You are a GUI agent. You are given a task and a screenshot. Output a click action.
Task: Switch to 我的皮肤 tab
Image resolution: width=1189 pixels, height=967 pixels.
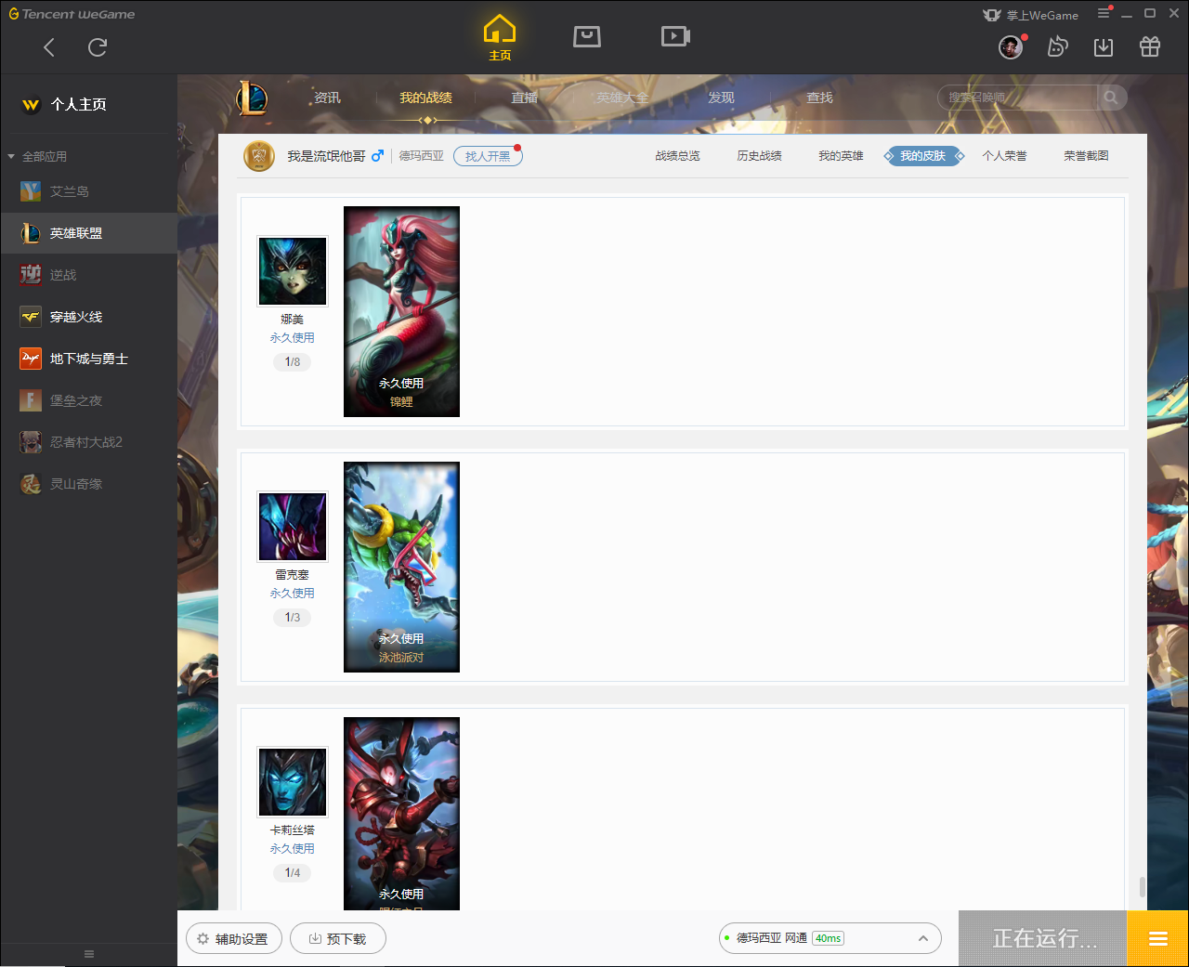click(923, 156)
